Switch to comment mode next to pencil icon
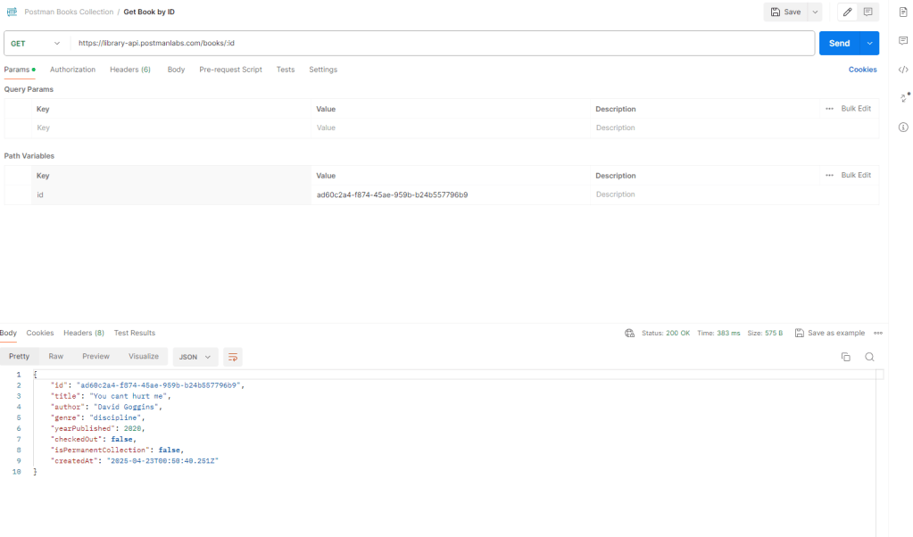Screen dimensions: 913x537 (867, 12)
